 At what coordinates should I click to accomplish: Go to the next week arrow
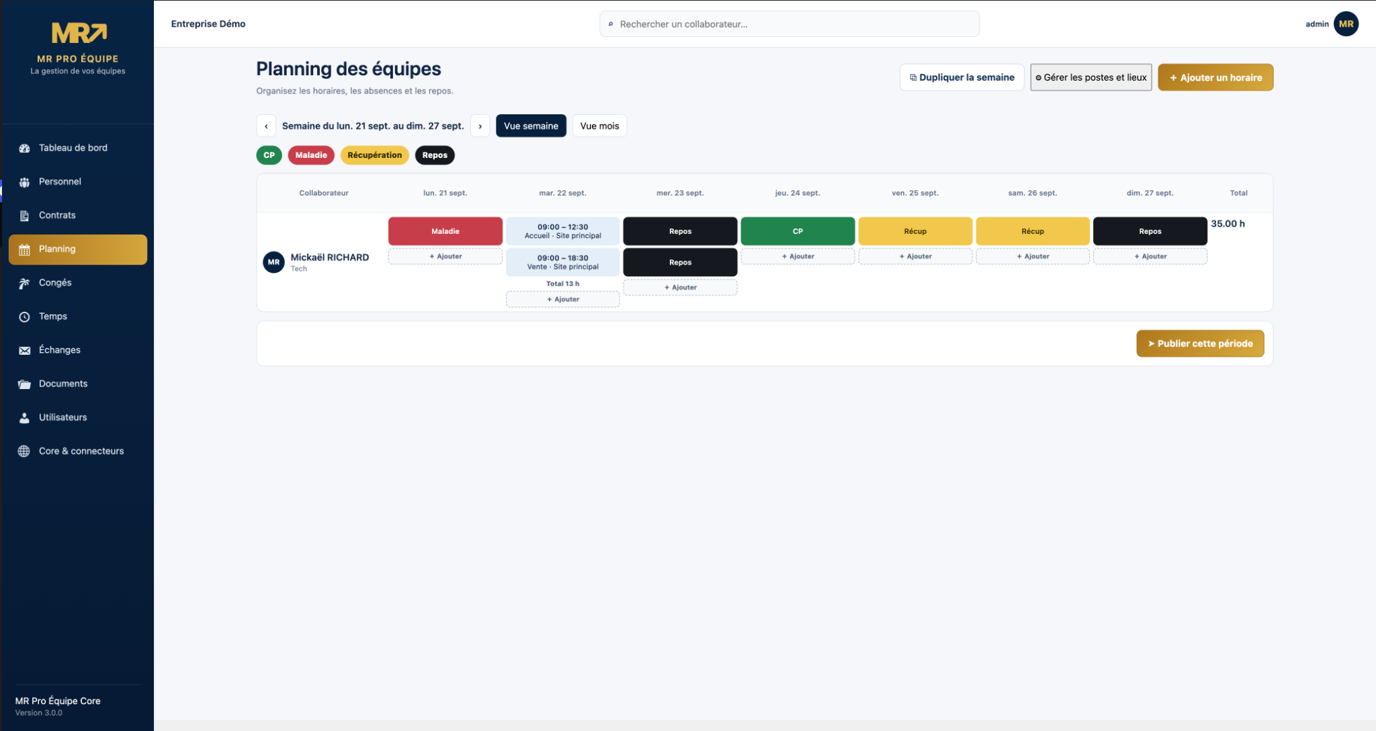click(480, 126)
